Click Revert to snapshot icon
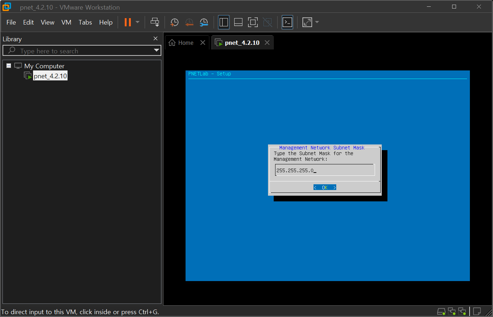The image size is (493, 317). pyautogui.click(x=189, y=22)
